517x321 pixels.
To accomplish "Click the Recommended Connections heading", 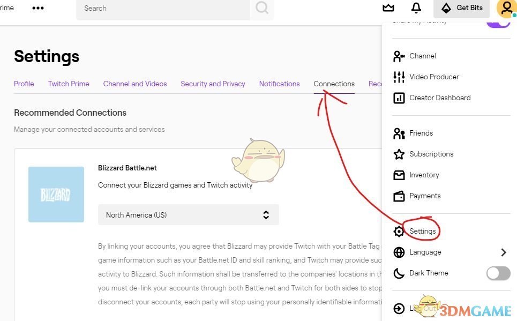I will point(70,113).
